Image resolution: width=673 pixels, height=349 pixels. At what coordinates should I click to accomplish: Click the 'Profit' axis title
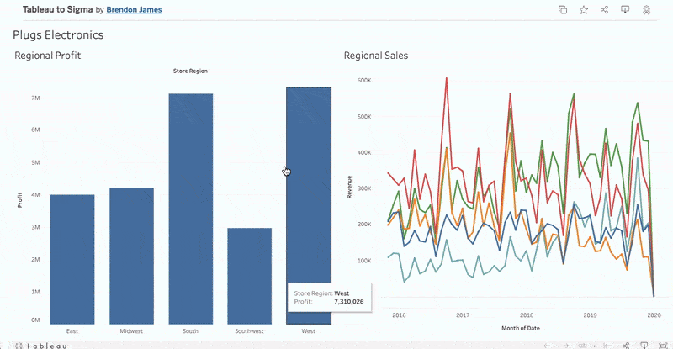(x=19, y=200)
